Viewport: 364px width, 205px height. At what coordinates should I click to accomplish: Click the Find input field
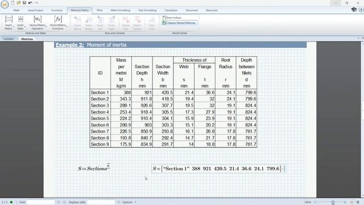pyautogui.click(x=40, y=202)
